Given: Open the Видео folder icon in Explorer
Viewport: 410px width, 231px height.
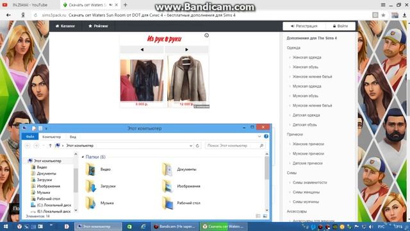Looking at the screenshot, I should 91,169.
